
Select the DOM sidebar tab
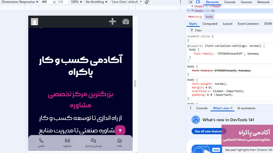coord(268,24)
